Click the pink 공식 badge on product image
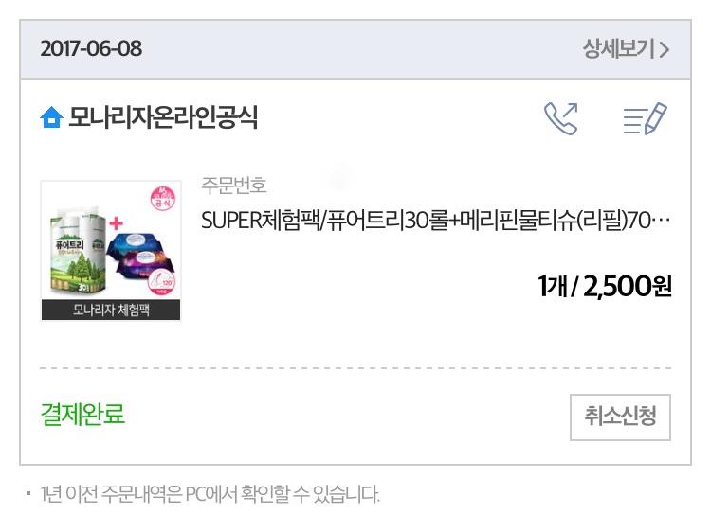The width and height of the screenshot is (711, 514). click(x=163, y=199)
